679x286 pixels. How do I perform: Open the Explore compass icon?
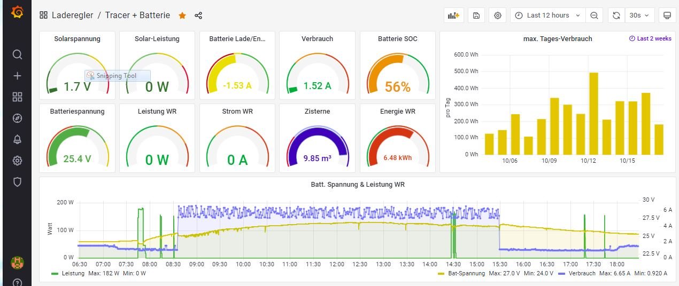[x=17, y=118]
